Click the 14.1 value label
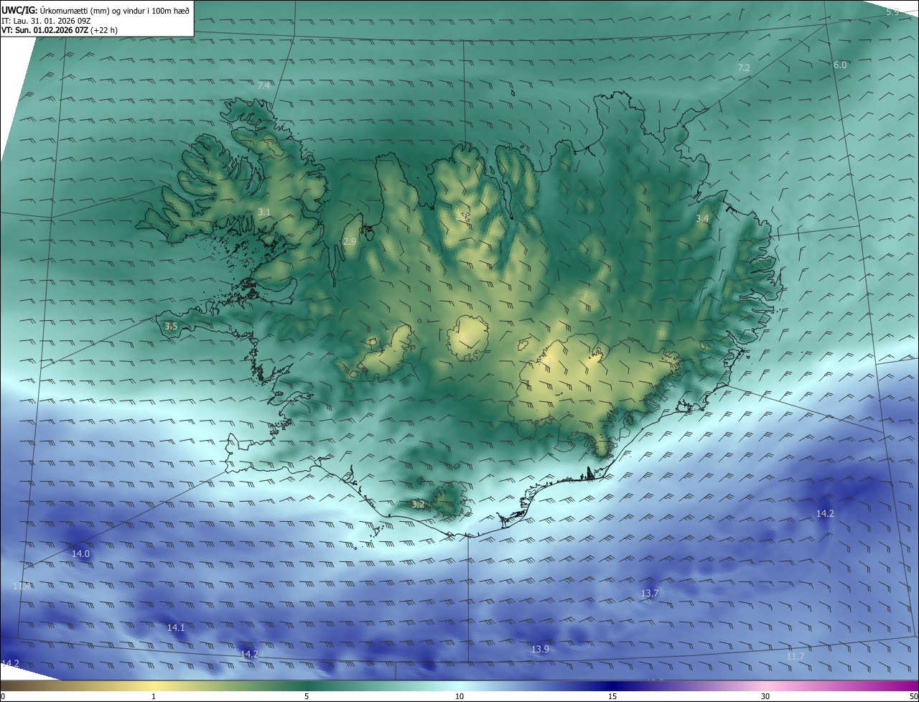Viewport: 919px width, 702px height. click(x=176, y=627)
